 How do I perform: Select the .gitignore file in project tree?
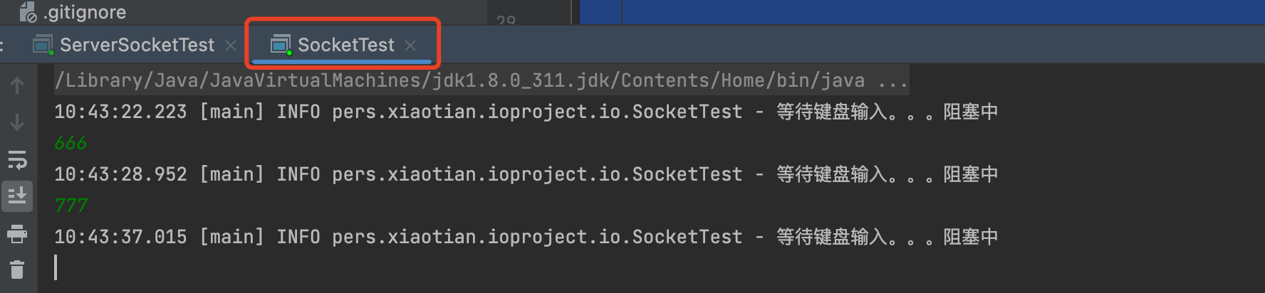(84, 12)
